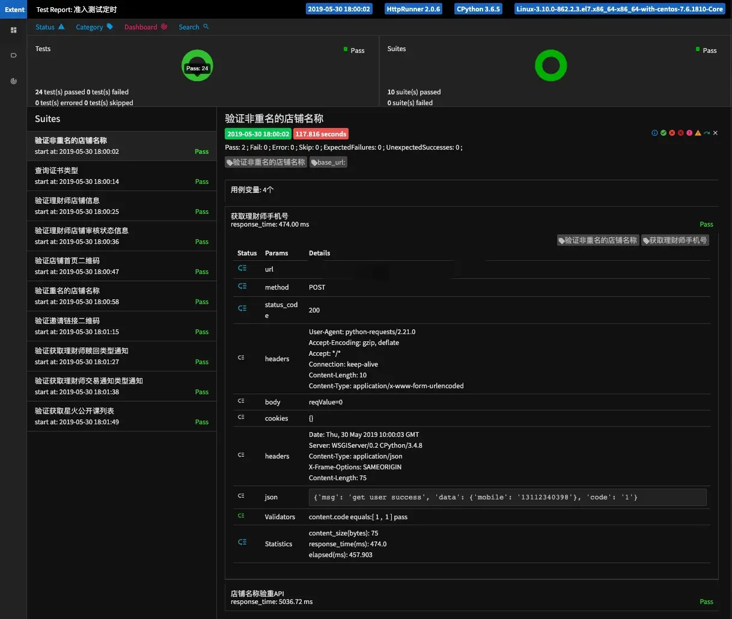The height and width of the screenshot is (619, 732).
Task: Toggle the Validators row status icon
Action: 241,516
